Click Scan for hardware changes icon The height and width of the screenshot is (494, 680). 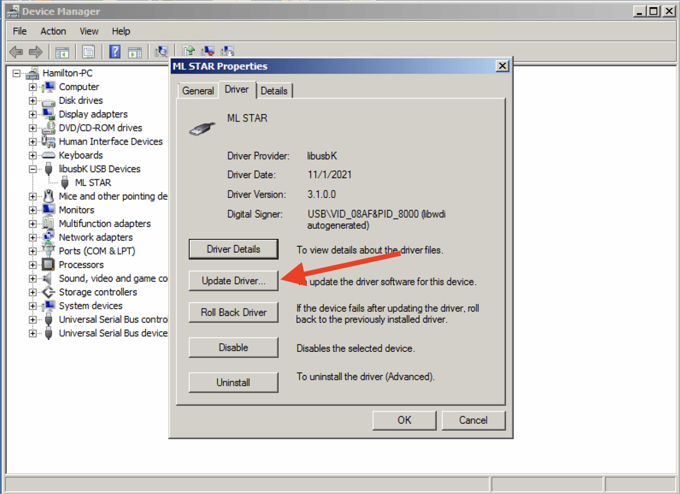161,51
